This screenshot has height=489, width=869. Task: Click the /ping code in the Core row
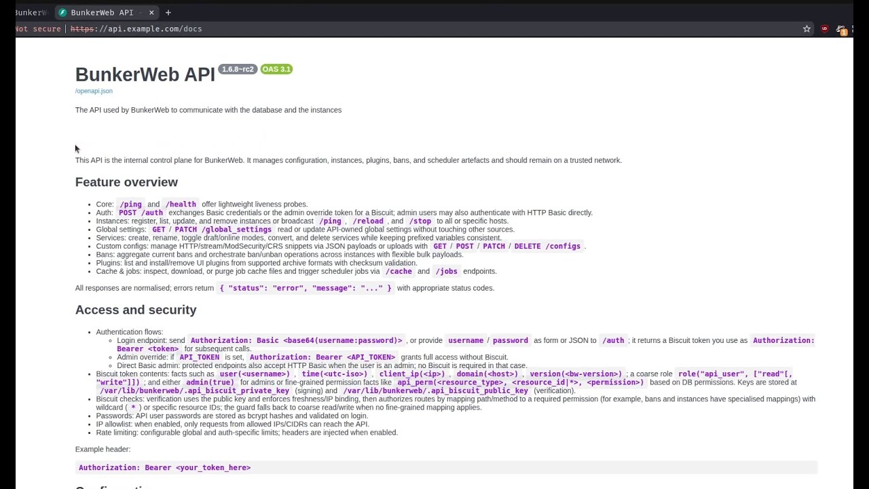(130, 204)
